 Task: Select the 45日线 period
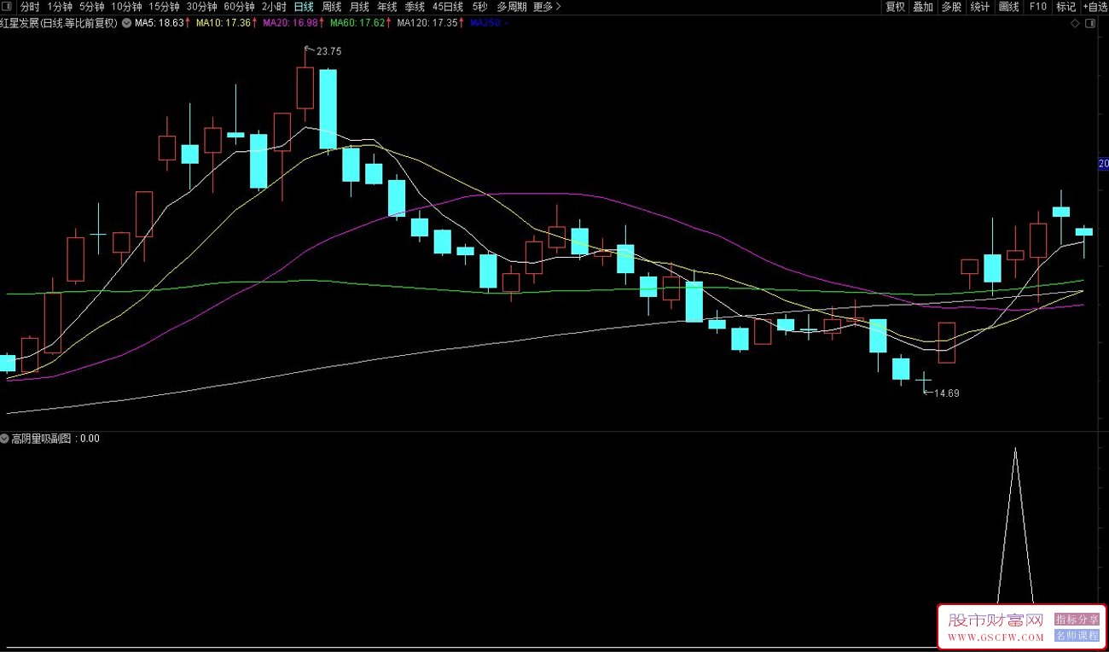click(448, 7)
